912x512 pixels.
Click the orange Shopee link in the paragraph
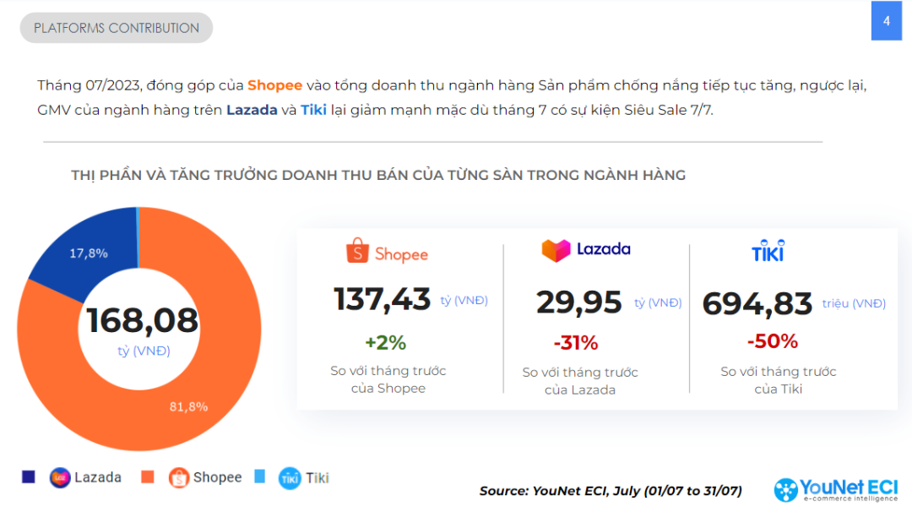[x=274, y=85]
